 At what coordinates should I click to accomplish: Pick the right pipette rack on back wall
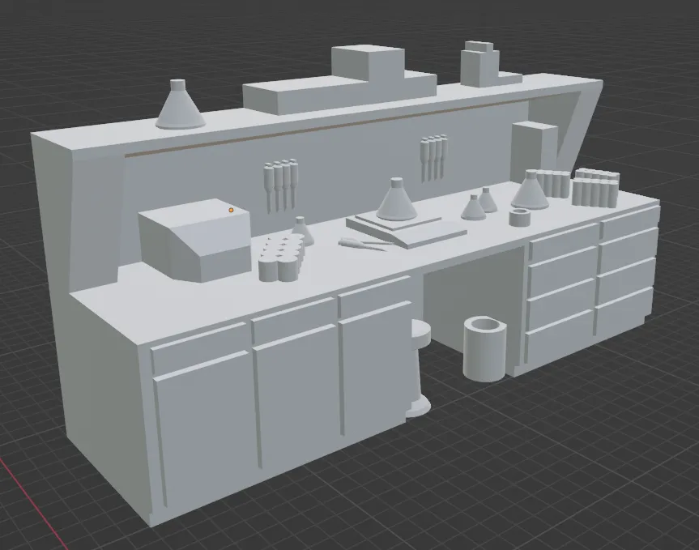[433, 156]
